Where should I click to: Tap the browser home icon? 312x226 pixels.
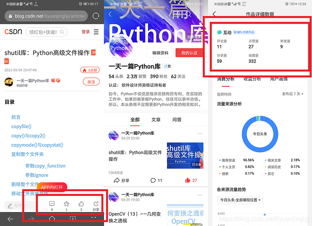[x=52, y=219]
